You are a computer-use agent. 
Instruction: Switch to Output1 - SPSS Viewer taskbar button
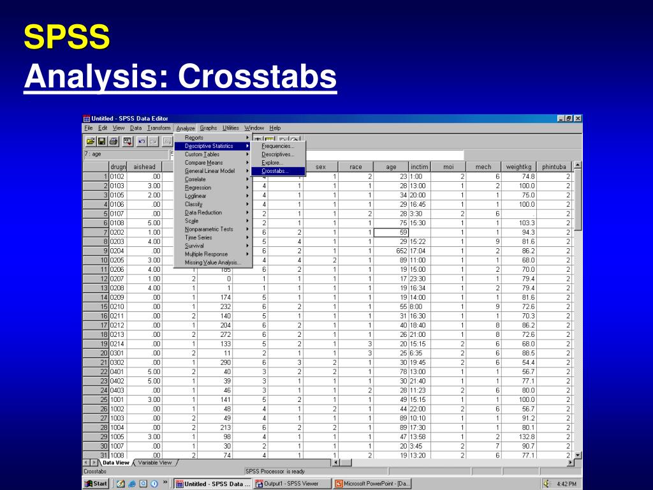pos(293,484)
